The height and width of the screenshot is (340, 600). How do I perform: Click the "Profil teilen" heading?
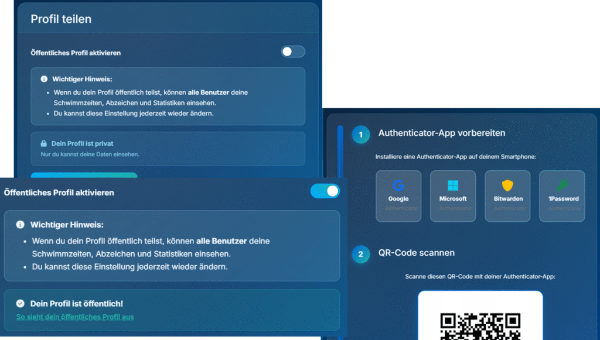pos(62,19)
